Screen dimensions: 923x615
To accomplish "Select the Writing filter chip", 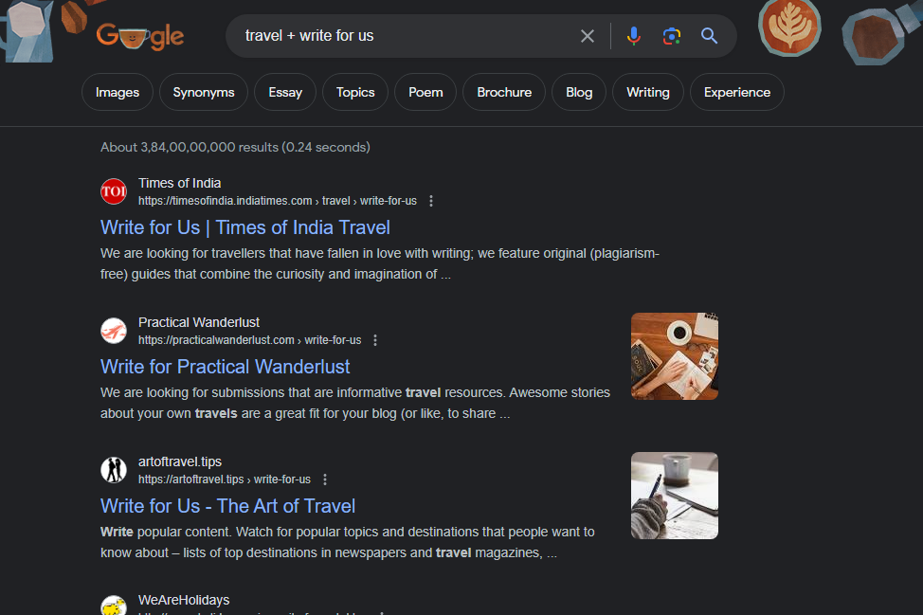I will (x=648, y=93).
